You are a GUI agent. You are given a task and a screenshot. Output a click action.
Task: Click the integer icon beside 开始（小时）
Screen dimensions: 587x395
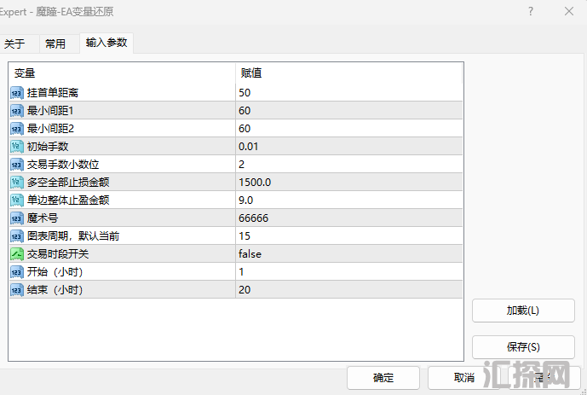tap(17, 271)
